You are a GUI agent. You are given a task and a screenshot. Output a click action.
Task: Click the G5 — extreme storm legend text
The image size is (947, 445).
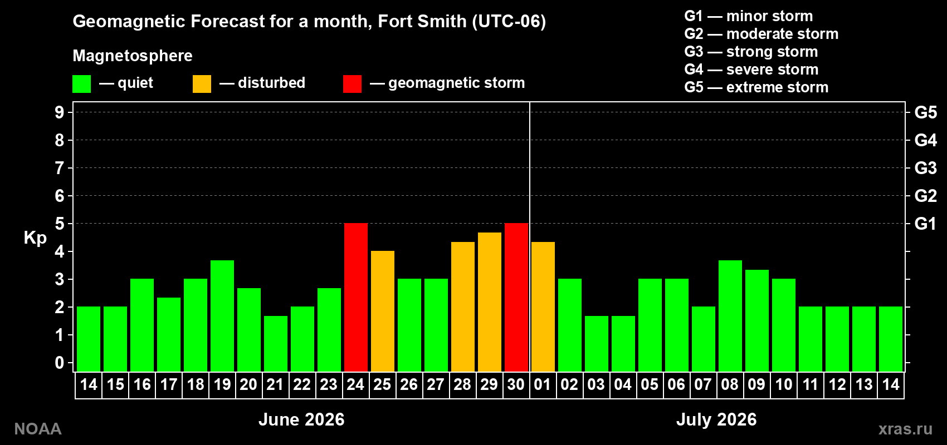pyautogui.click(x=756, y=87)
